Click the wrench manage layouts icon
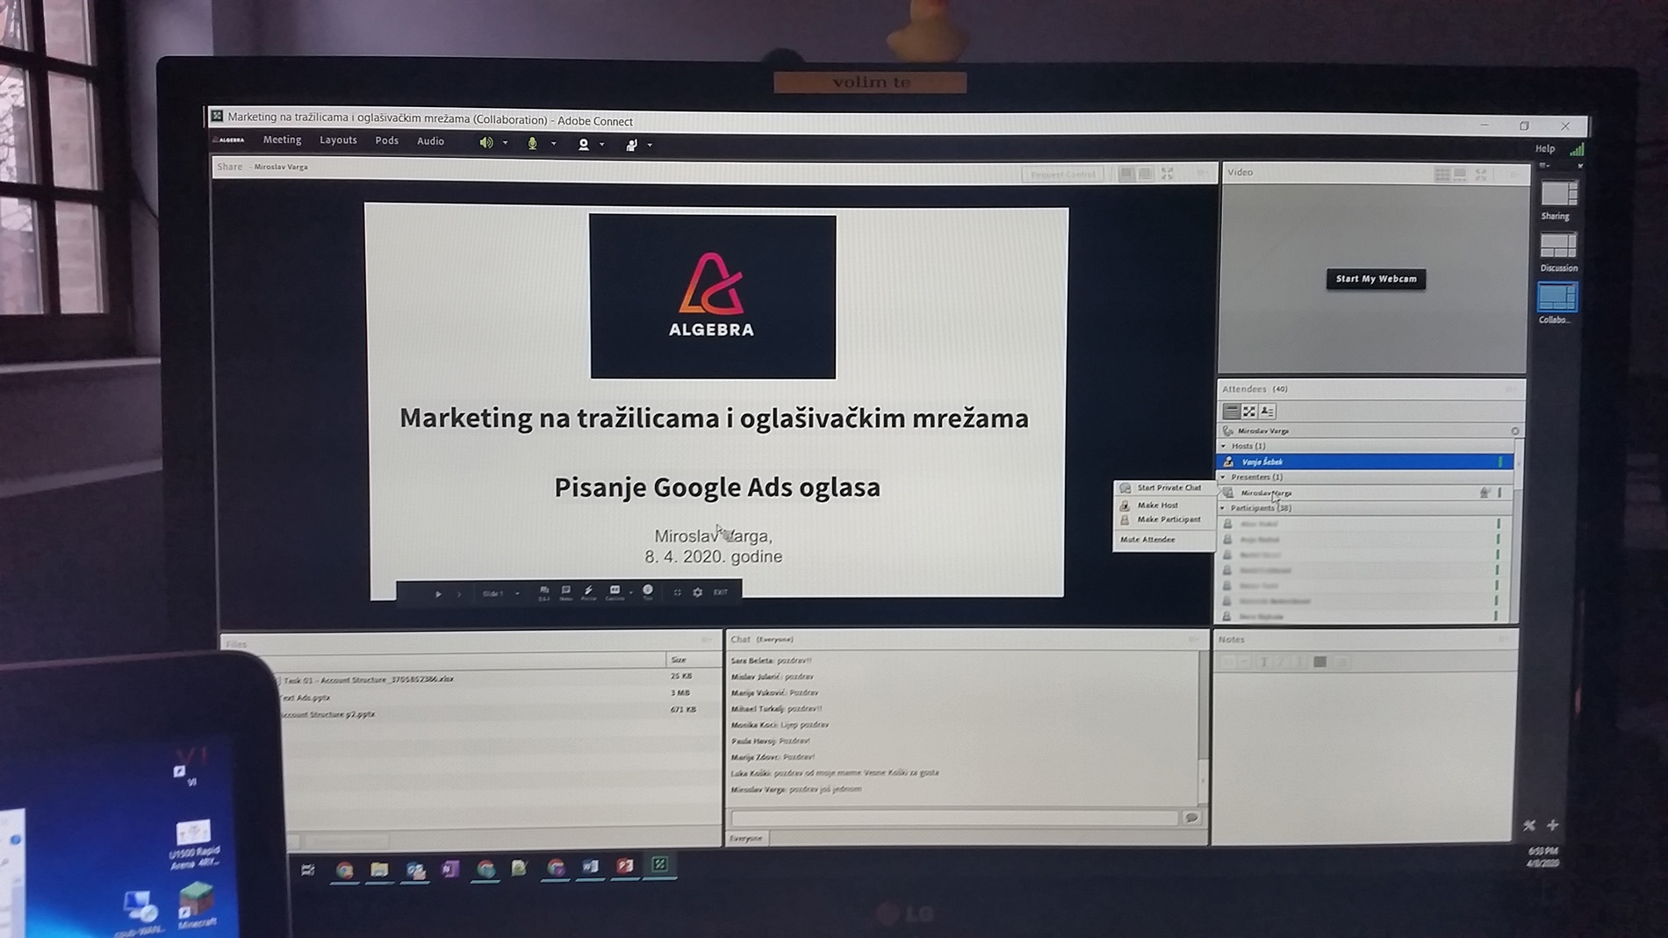 click(1529, 826)
